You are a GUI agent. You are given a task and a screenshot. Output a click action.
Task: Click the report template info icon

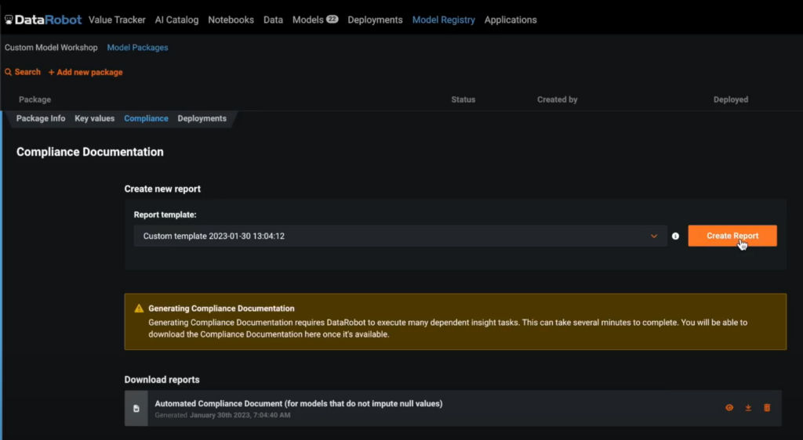point(675,236)
